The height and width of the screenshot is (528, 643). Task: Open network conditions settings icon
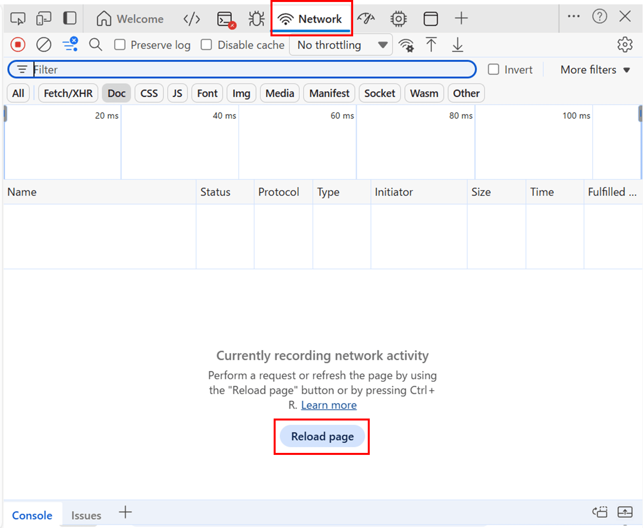tap(406, 45)
